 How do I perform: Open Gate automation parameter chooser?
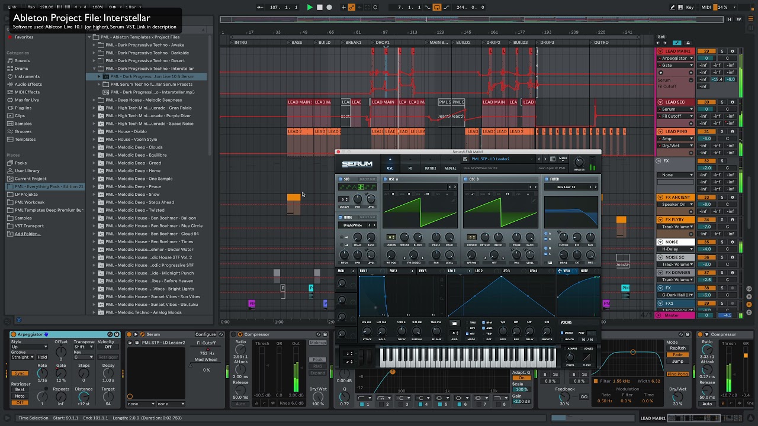pyautogui.click(x=677, y=65)
